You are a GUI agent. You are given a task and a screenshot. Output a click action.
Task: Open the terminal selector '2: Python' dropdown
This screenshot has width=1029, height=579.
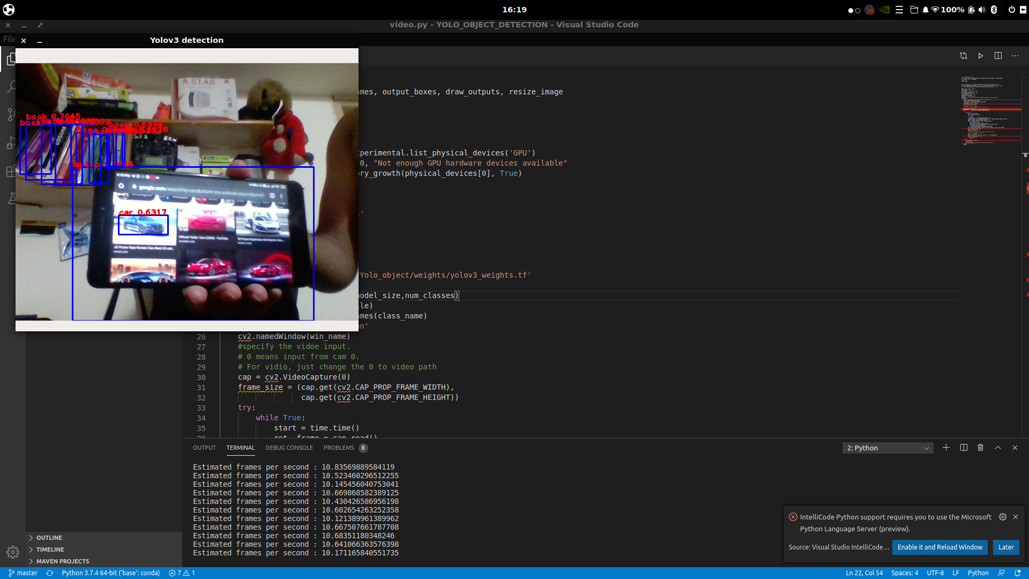click(x=888, y=448)
